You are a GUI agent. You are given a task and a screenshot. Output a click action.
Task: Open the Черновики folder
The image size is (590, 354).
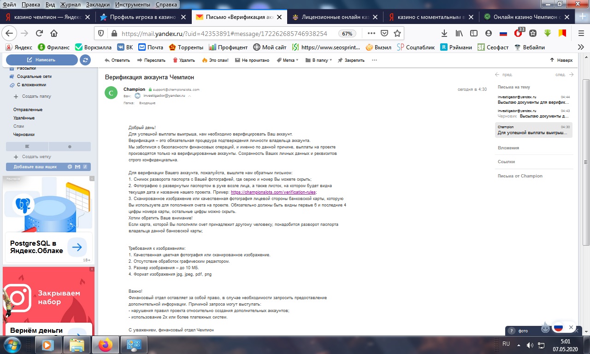click(x=24, y=135)
